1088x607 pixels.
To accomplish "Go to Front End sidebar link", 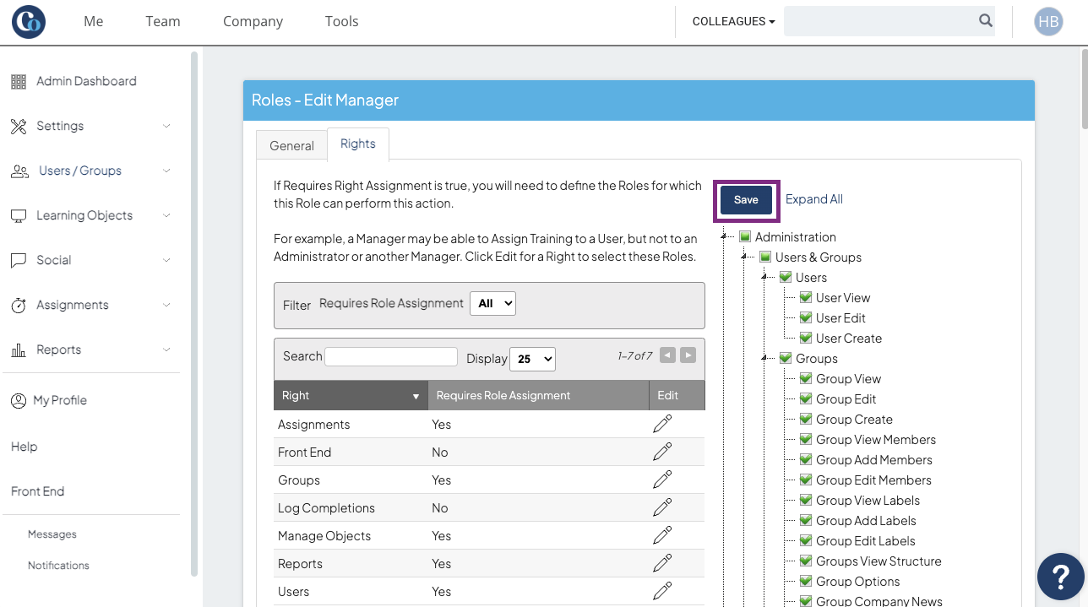I will coord(38,491).
